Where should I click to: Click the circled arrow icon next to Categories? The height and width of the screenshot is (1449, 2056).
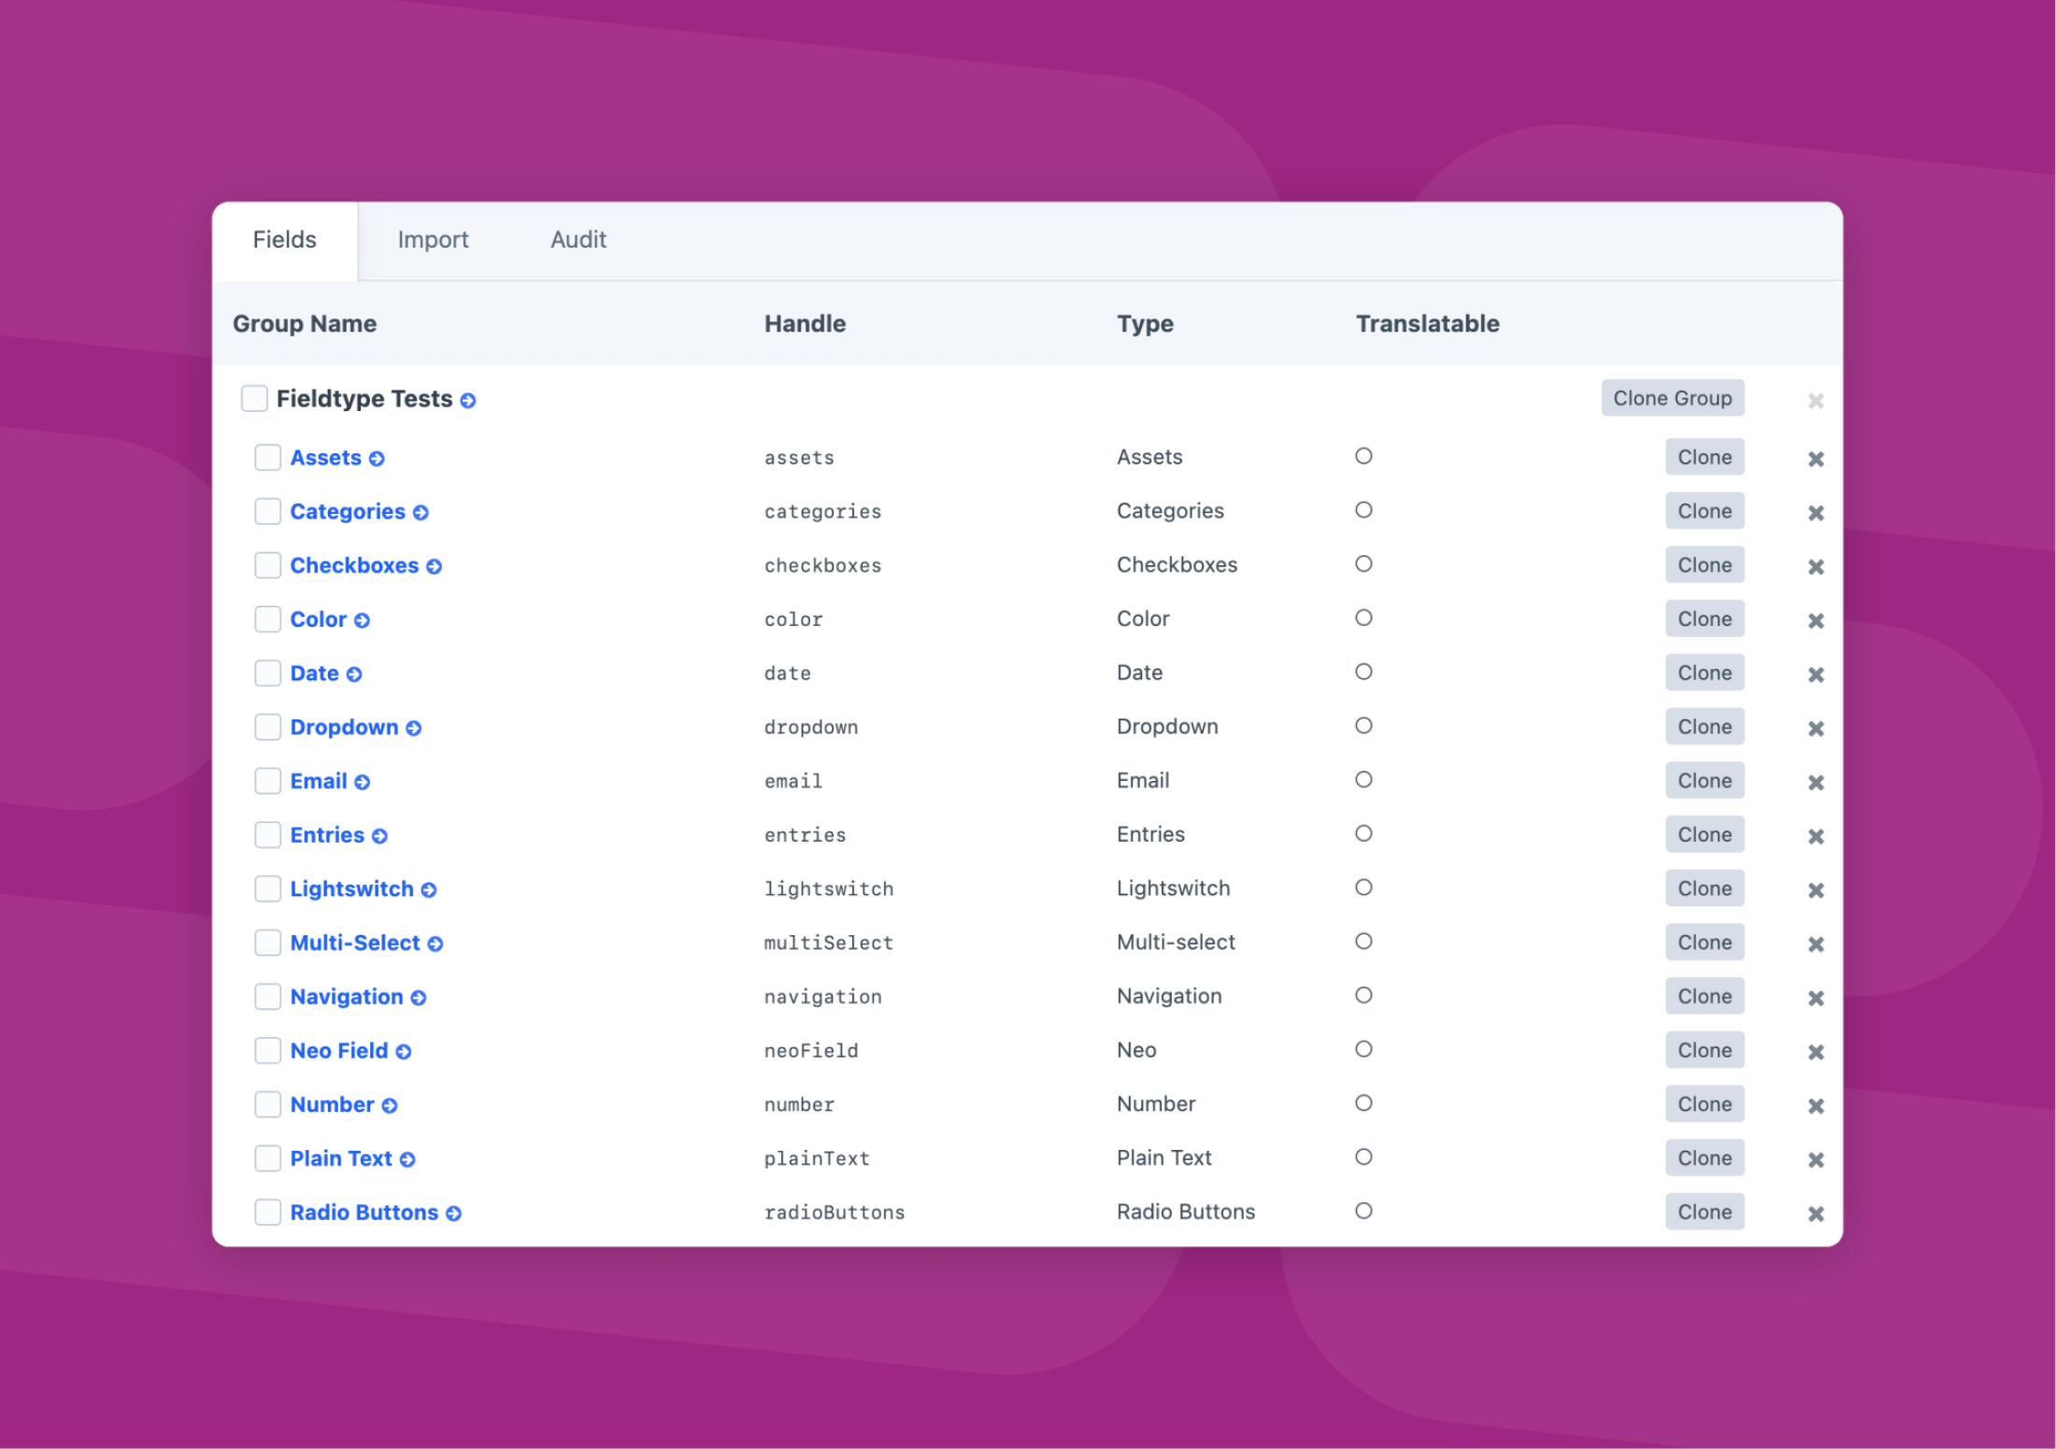click(x=421, y=513)
